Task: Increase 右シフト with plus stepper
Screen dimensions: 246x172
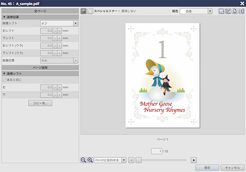Action: [x=59, y=31]
